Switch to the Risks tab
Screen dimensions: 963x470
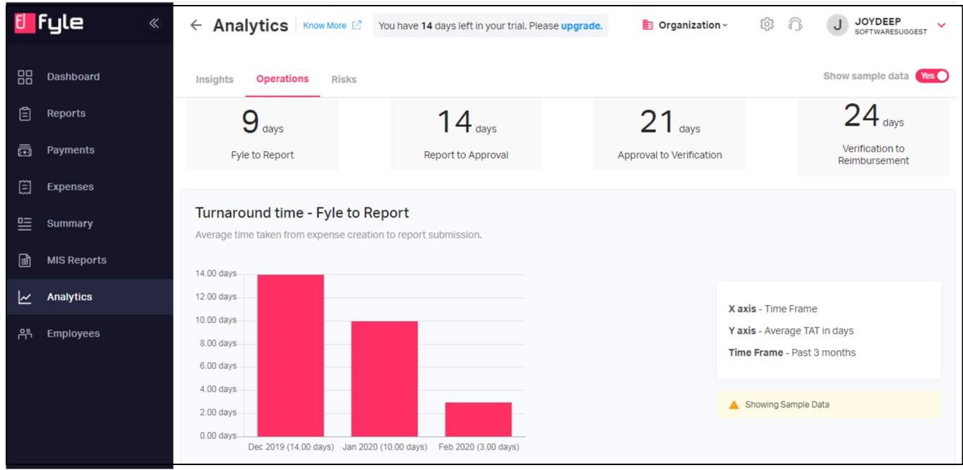click(x=344, y=80)
